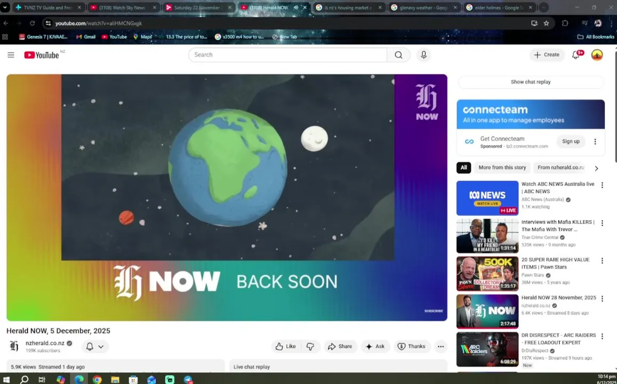Mute the Herald NOW tab audio

click(x=296, y=7)
